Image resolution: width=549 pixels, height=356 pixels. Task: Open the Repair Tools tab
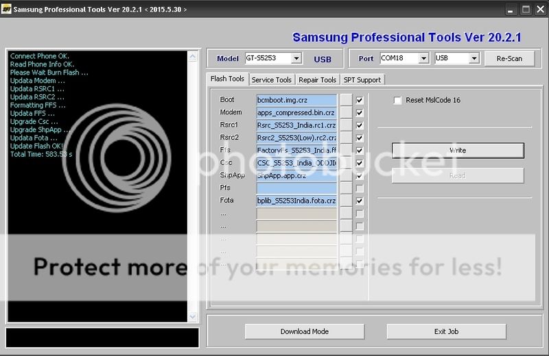coord(317,80)
